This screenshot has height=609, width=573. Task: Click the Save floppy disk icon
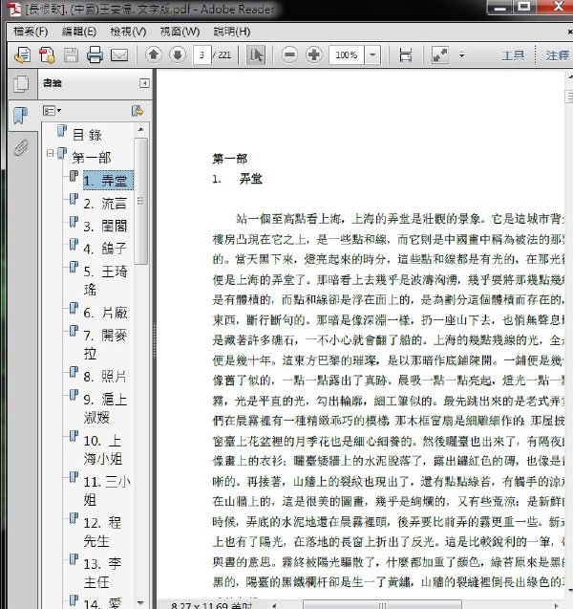[71, 55]
